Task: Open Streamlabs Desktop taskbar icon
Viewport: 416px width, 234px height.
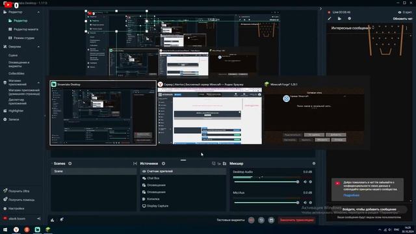Action: click(x=38, y=229)
